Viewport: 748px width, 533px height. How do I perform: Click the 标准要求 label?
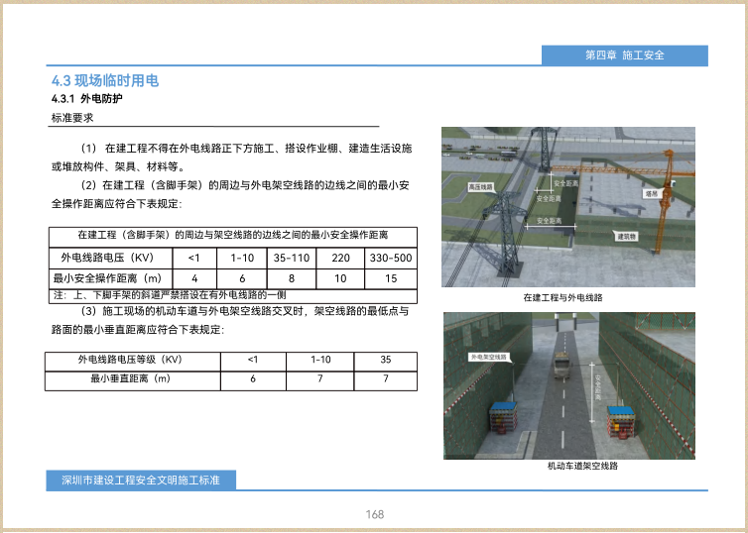pyautogui.click(x=71, y=118)
